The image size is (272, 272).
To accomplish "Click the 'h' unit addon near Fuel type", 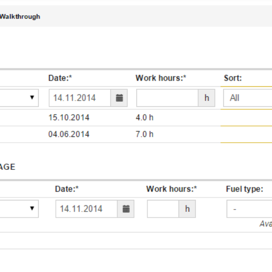I will [188, 209].
